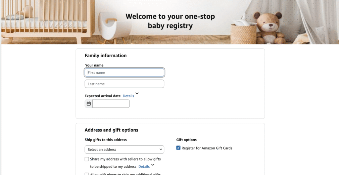Click the Address and gift options heading
The image size is (339, 175).
111,130
